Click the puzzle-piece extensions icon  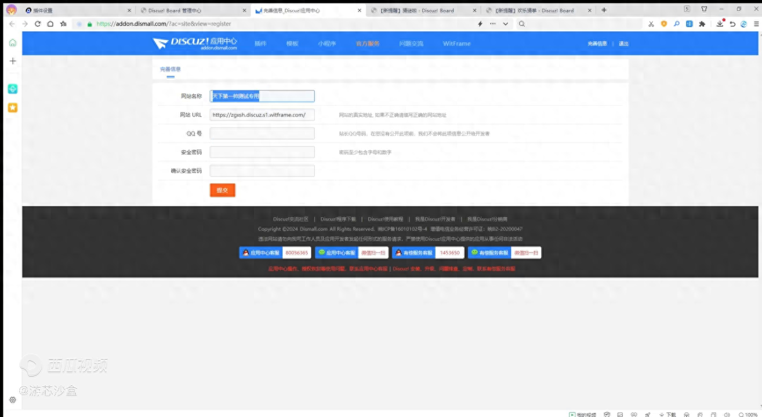coord(702,24)
